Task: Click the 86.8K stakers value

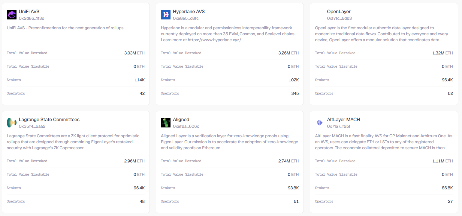Action: click(447, 188)
